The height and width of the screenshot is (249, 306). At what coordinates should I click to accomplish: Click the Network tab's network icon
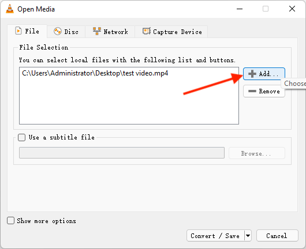97,31
